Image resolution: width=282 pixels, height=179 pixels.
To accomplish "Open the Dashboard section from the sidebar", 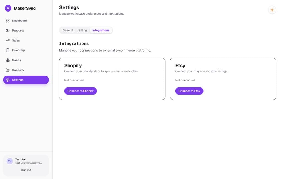I will point(8,21).
